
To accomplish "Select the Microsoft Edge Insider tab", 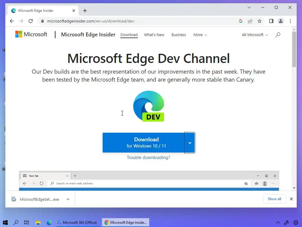I will click(x=43, y=11).
